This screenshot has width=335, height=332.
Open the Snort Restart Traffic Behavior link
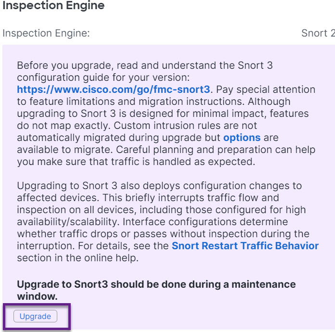click(245, 246)
